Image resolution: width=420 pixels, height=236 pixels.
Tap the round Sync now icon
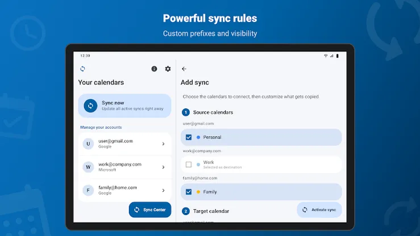coord(90,106)
